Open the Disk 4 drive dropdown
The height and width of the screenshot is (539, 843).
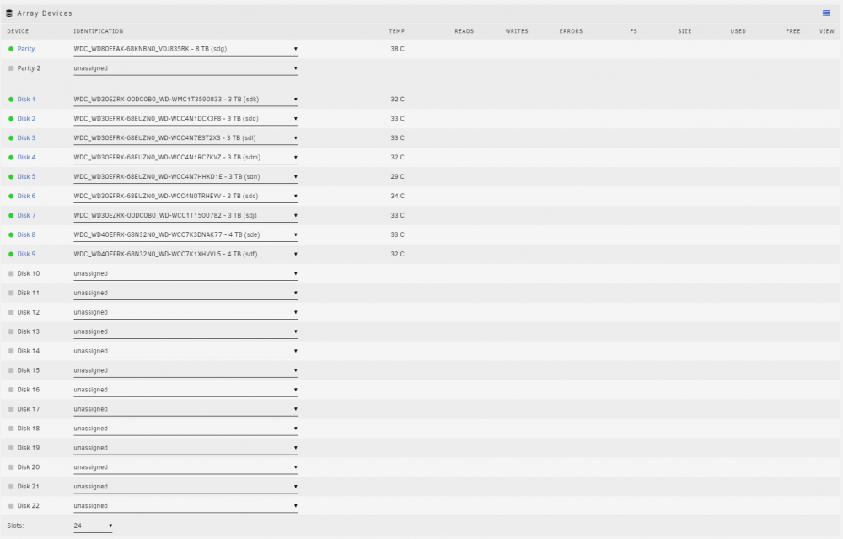pyautogui.click(x=185, y=158)
